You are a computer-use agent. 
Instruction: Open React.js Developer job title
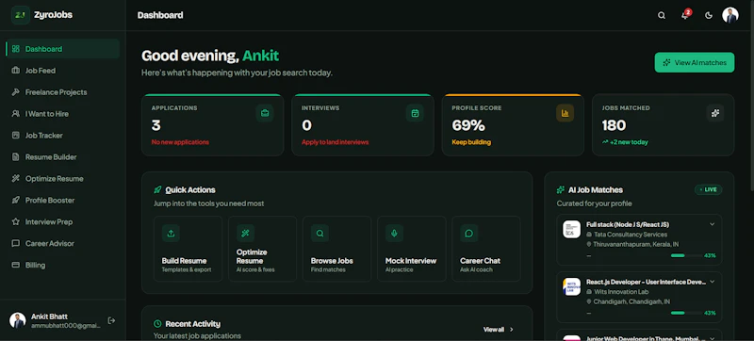646,282
